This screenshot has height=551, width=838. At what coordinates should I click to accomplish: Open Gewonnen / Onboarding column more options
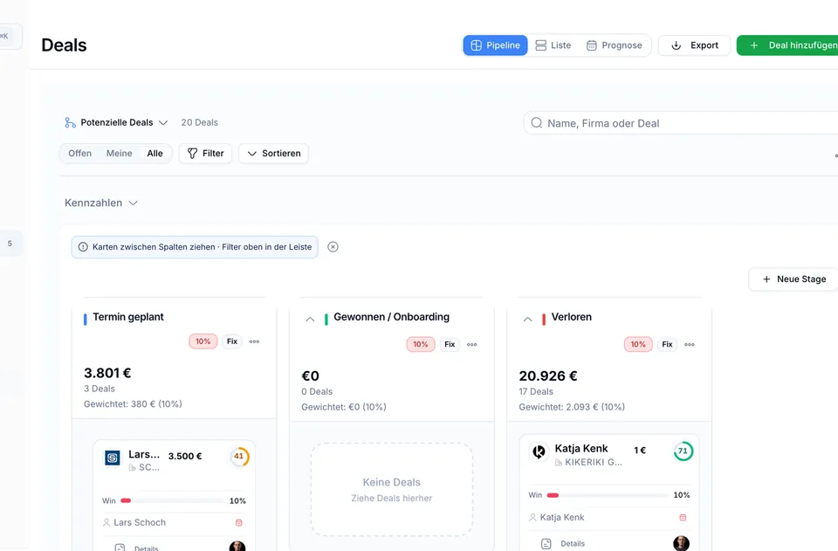pyautogui.click(x=472, y=345)
